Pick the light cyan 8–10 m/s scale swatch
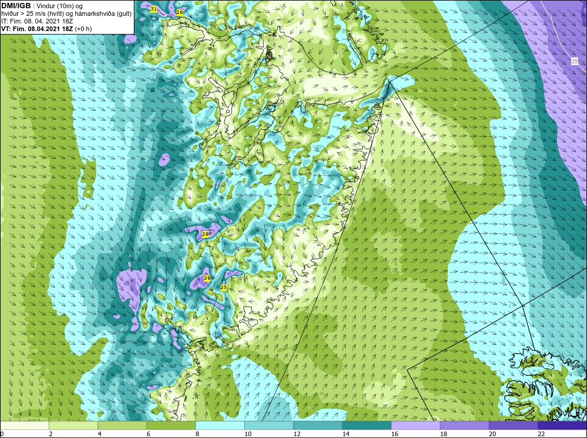The image size is (587, 438). click(x=220, y=425)
